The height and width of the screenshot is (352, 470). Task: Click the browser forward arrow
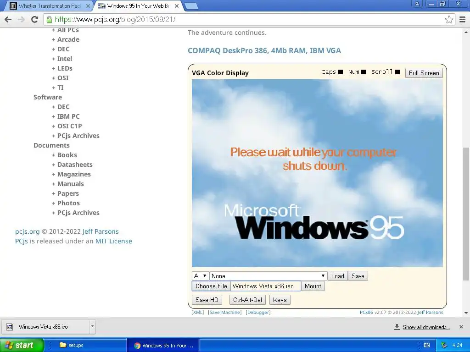21,19
